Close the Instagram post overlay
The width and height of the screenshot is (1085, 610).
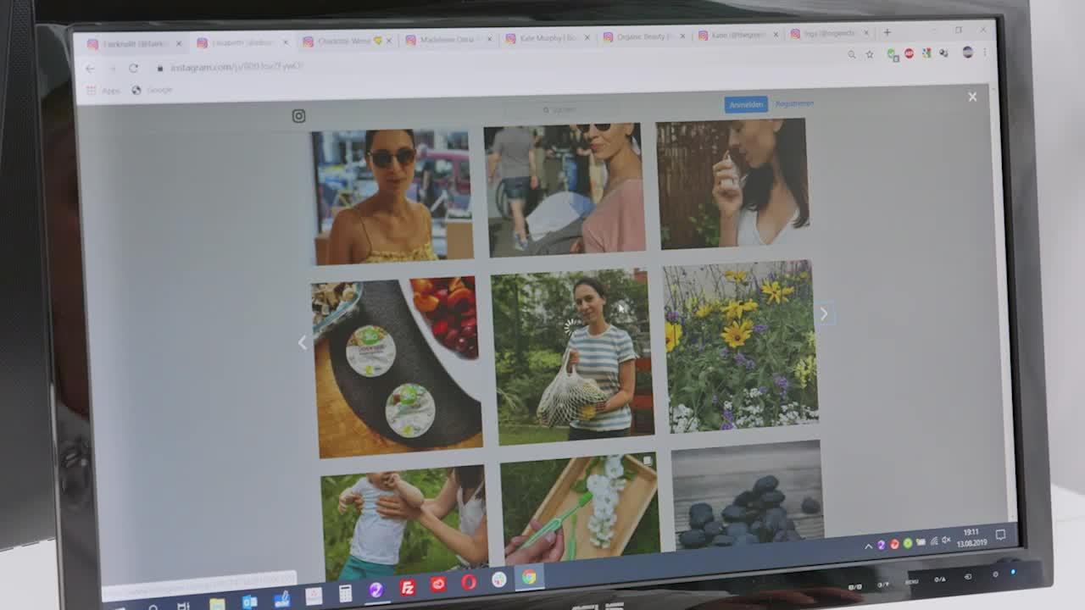coord(972,97)
